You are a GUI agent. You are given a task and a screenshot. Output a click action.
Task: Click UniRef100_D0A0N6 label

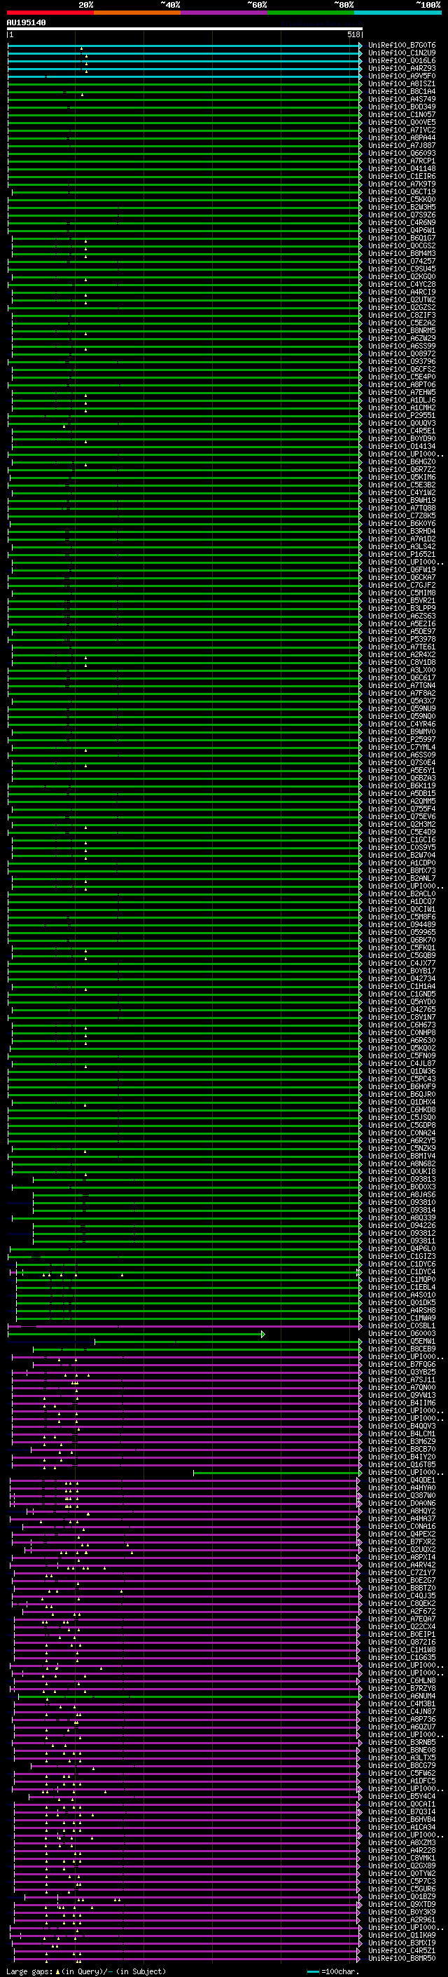[402, 1503]
